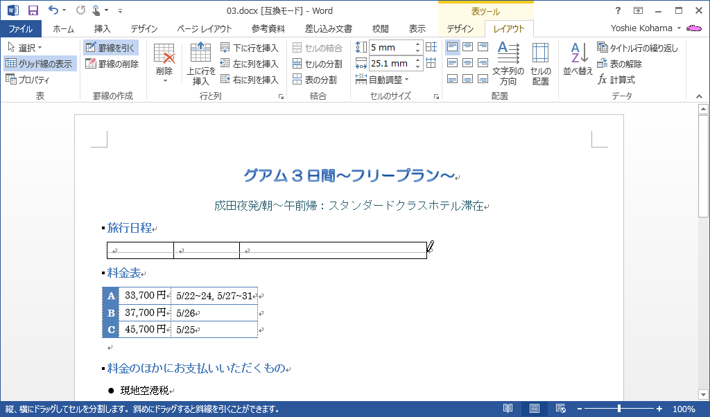710x417 pixels.
Task: Switch to Table Tools Design tab
Action: pos(460,29)
